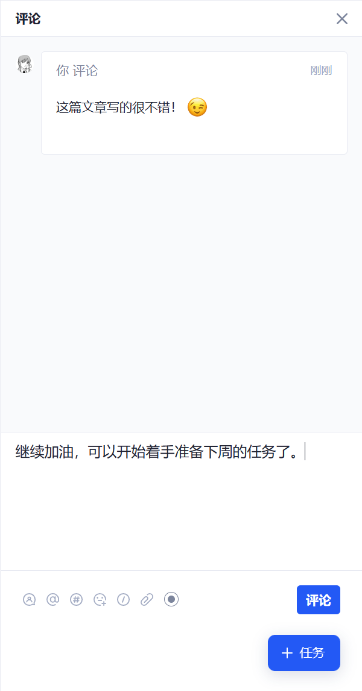
Task: Insert an @ mention via toolbar icon
Action: click(53, 599)
